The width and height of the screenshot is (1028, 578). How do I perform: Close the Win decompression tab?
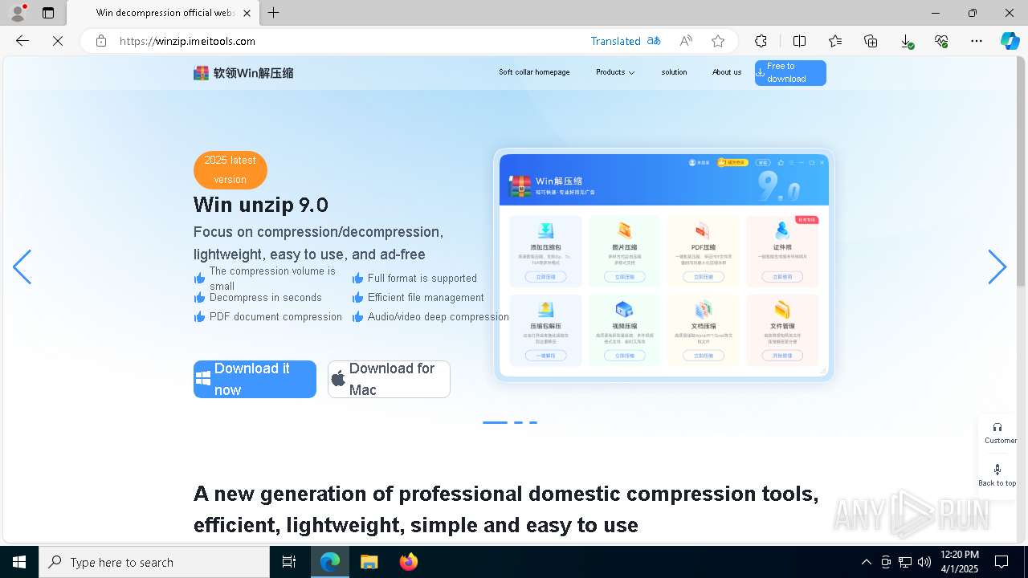coord(247,13)
